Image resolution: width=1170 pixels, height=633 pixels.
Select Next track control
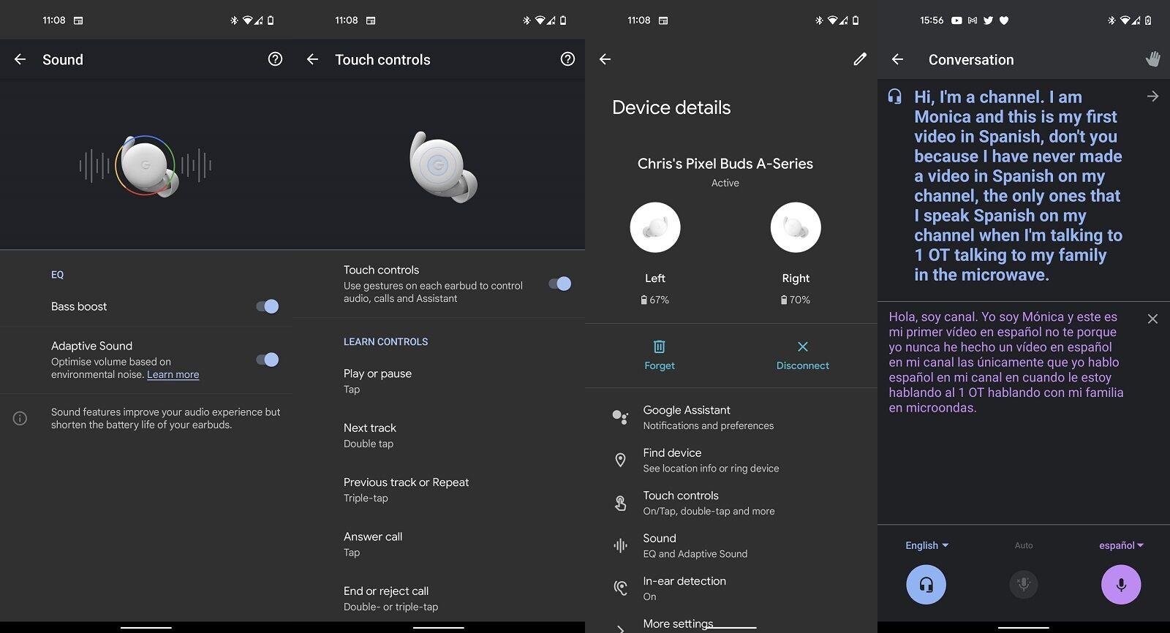[x=439, y=435]
